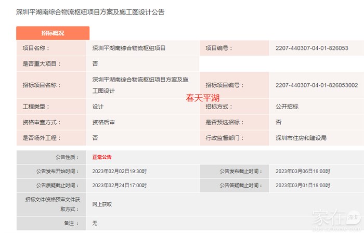Image resolution: width=364 pixels, height=233 pixels.
Task: Click the 备注 label cell
Action: click(73, 223)
